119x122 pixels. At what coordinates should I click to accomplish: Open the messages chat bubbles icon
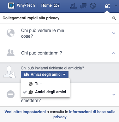[x=83, y=6]
